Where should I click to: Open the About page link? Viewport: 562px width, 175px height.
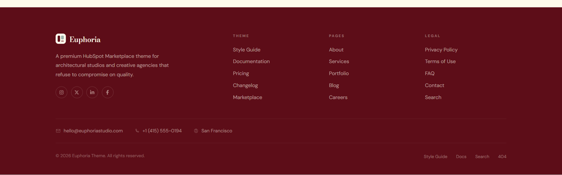click(336, 50)
